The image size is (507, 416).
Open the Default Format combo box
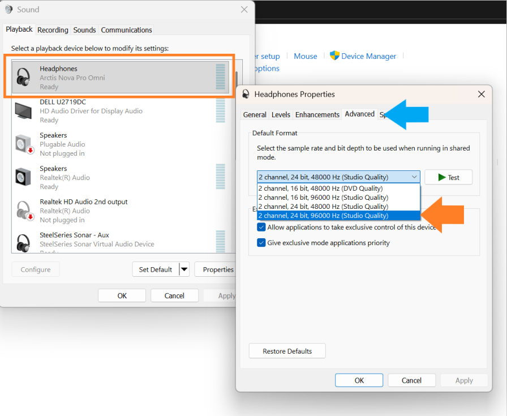click(x=338, y=177)
